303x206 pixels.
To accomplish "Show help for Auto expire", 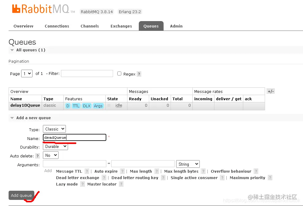I will point(122,171).
